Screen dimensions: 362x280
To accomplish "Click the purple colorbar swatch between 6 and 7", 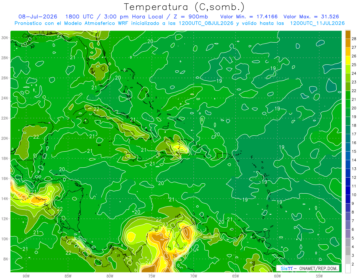I will tap(348, 225).
